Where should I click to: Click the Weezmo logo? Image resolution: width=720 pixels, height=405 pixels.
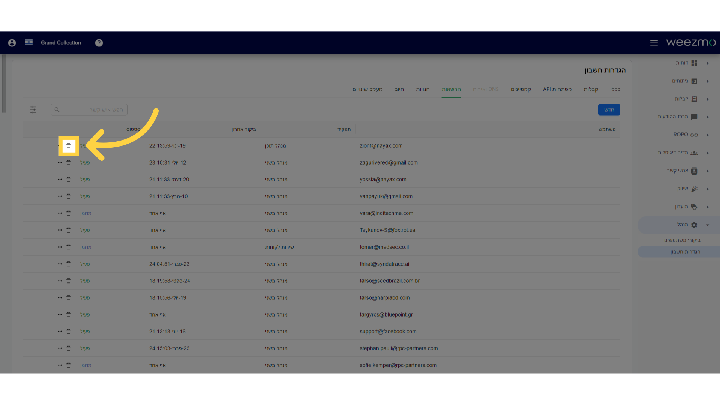(691, 43)
